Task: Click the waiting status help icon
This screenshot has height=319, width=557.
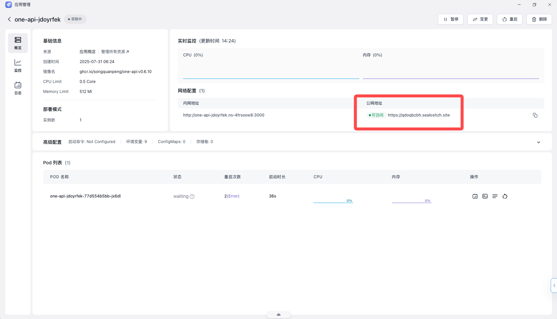Action: (192, 197)
